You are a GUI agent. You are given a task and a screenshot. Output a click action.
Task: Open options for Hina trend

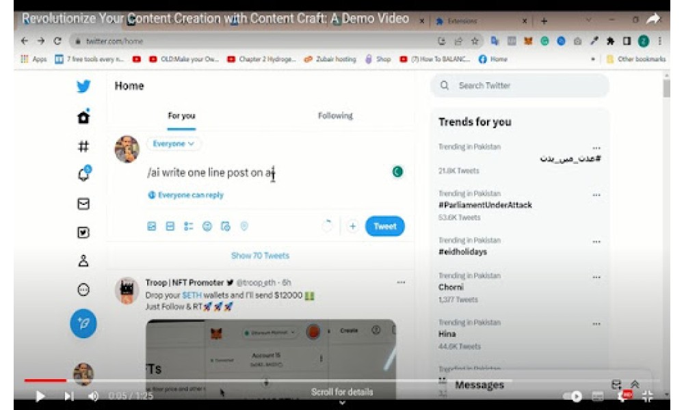click(596, 324)
